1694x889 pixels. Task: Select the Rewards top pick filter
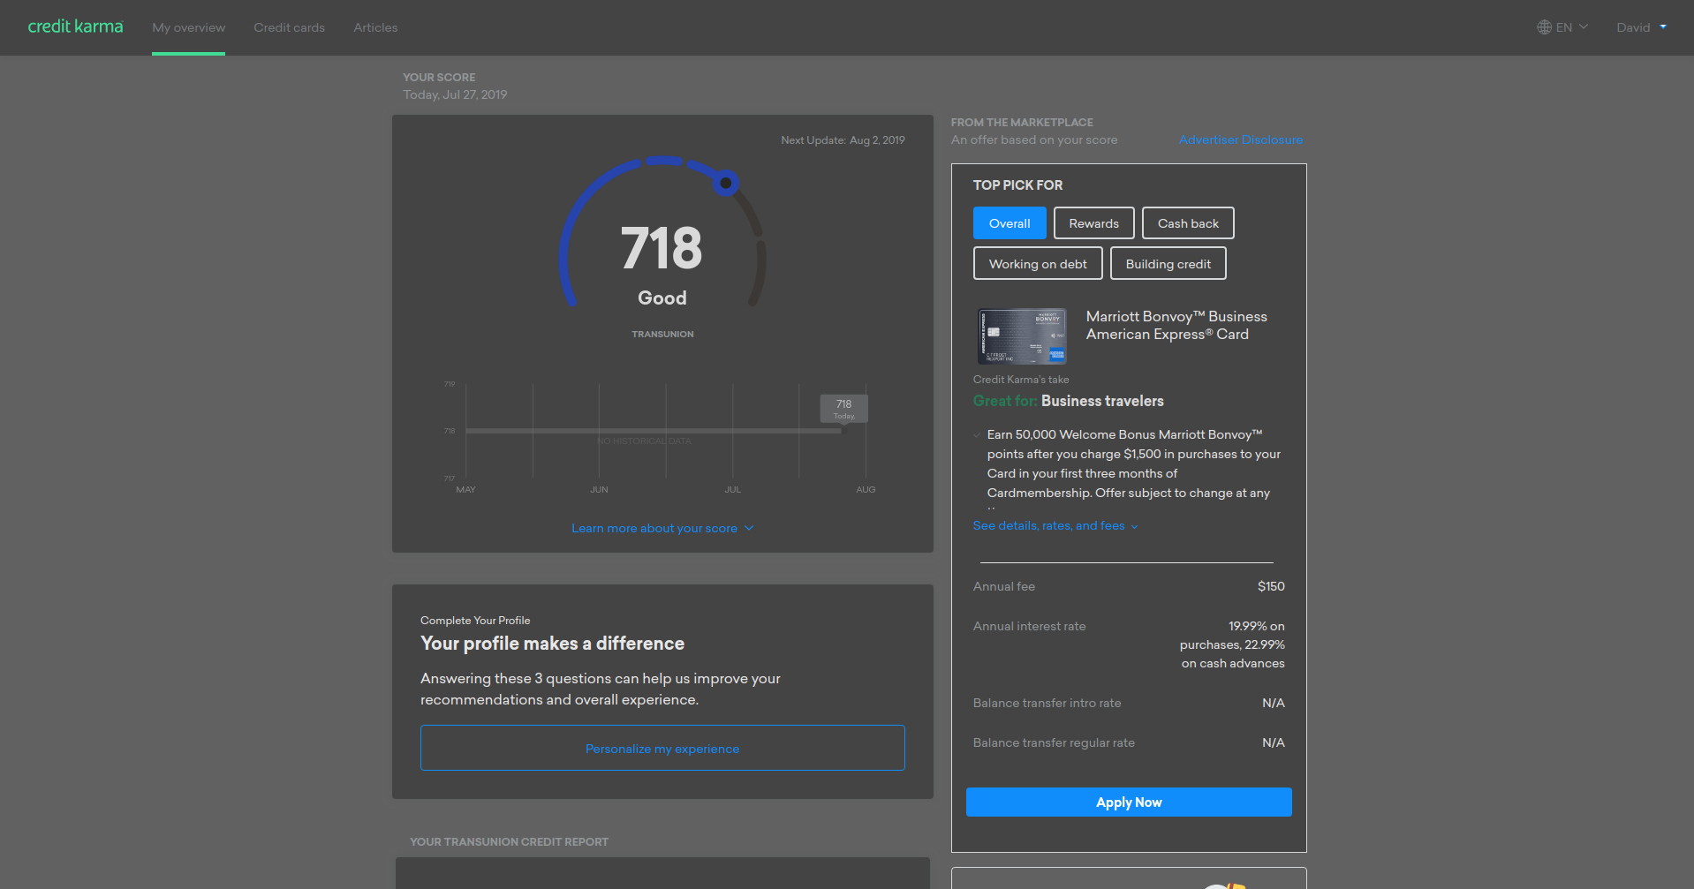(x=1093, y=223)
